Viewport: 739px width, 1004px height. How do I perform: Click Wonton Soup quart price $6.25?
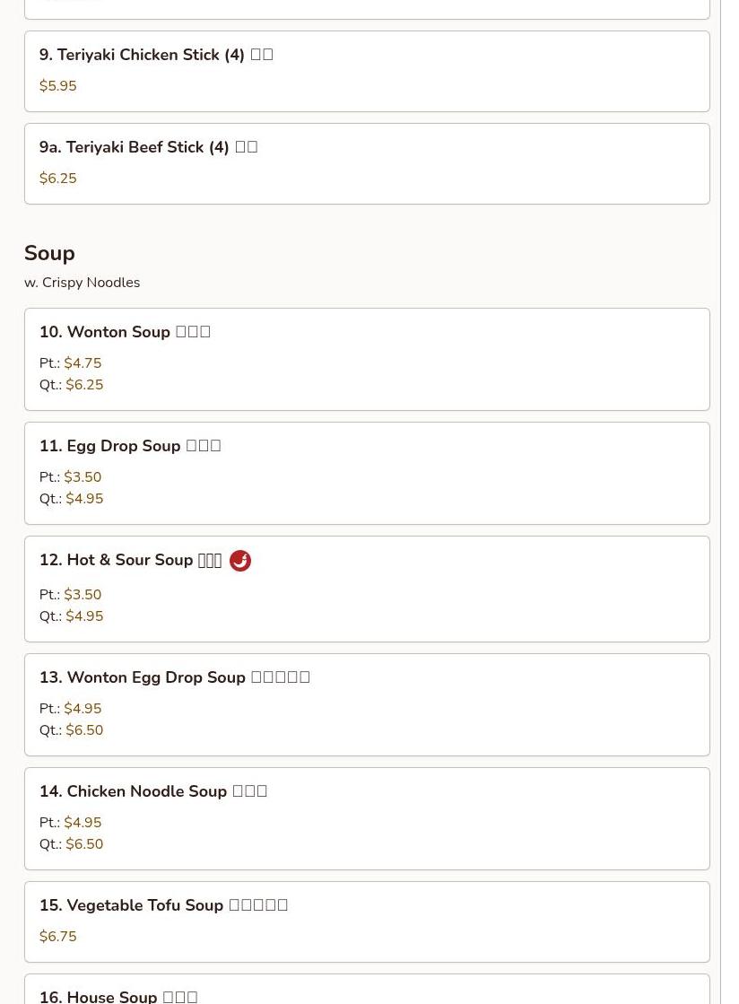pos(84,384)
